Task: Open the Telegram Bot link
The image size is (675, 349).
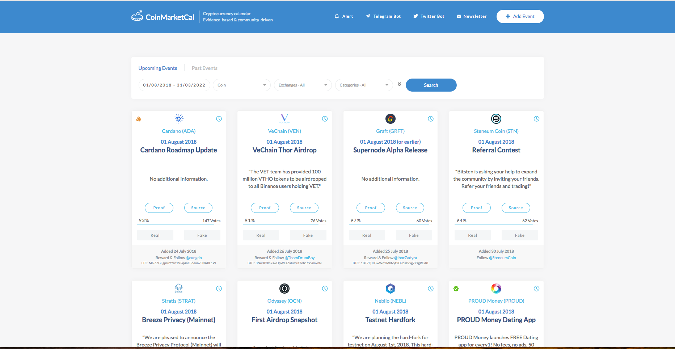Action: pyautogui.click(x=383, y=16)
